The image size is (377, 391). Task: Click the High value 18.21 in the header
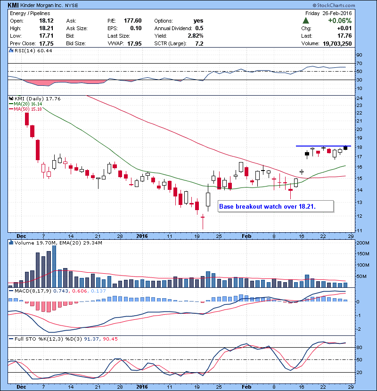[46, 28]
